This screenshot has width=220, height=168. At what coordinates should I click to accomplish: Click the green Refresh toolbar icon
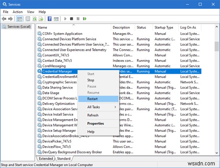coord(35,19)
